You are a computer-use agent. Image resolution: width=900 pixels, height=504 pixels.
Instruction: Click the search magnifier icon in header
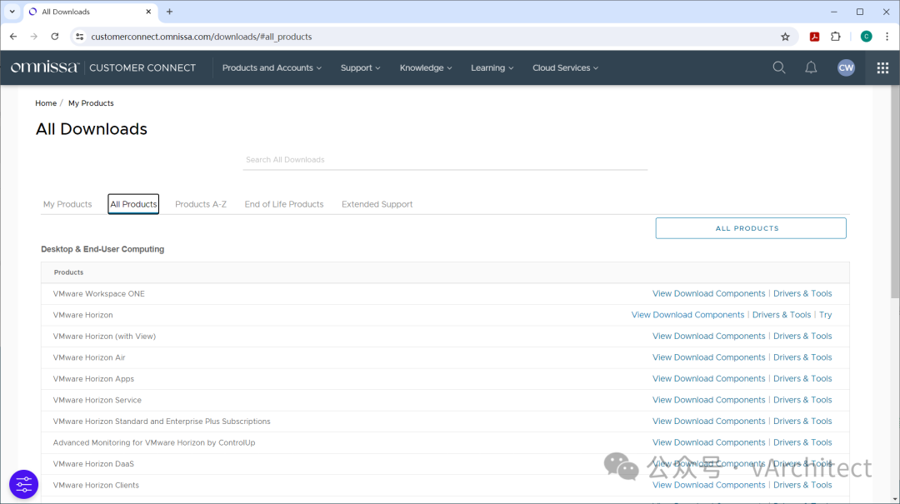[x=779, y=67]
